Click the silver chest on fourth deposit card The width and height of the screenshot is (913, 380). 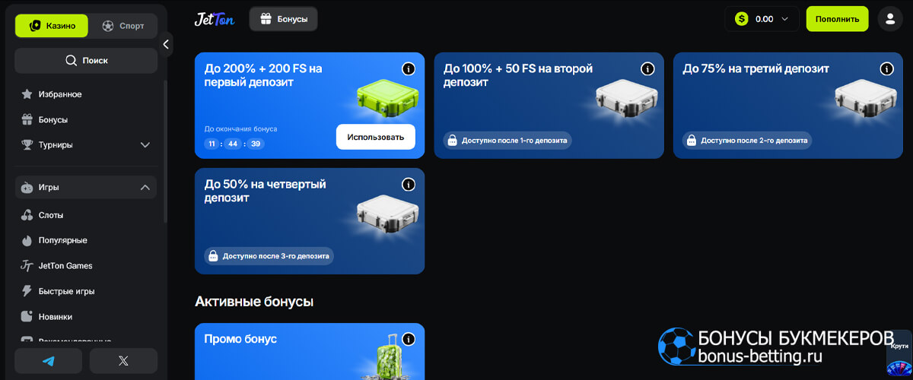click(x=388, y=217)
